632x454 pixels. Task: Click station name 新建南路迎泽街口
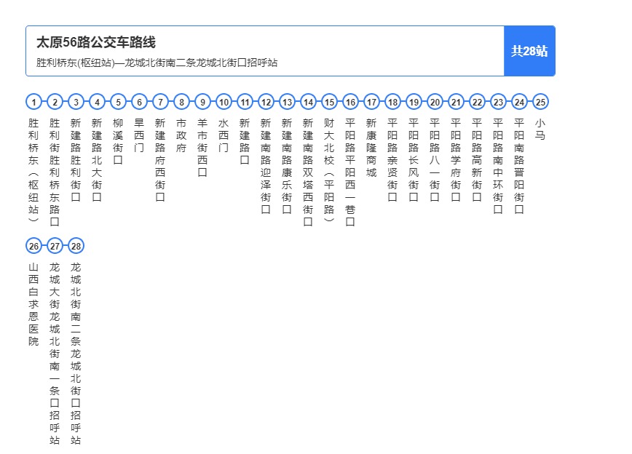pos(266,166)
